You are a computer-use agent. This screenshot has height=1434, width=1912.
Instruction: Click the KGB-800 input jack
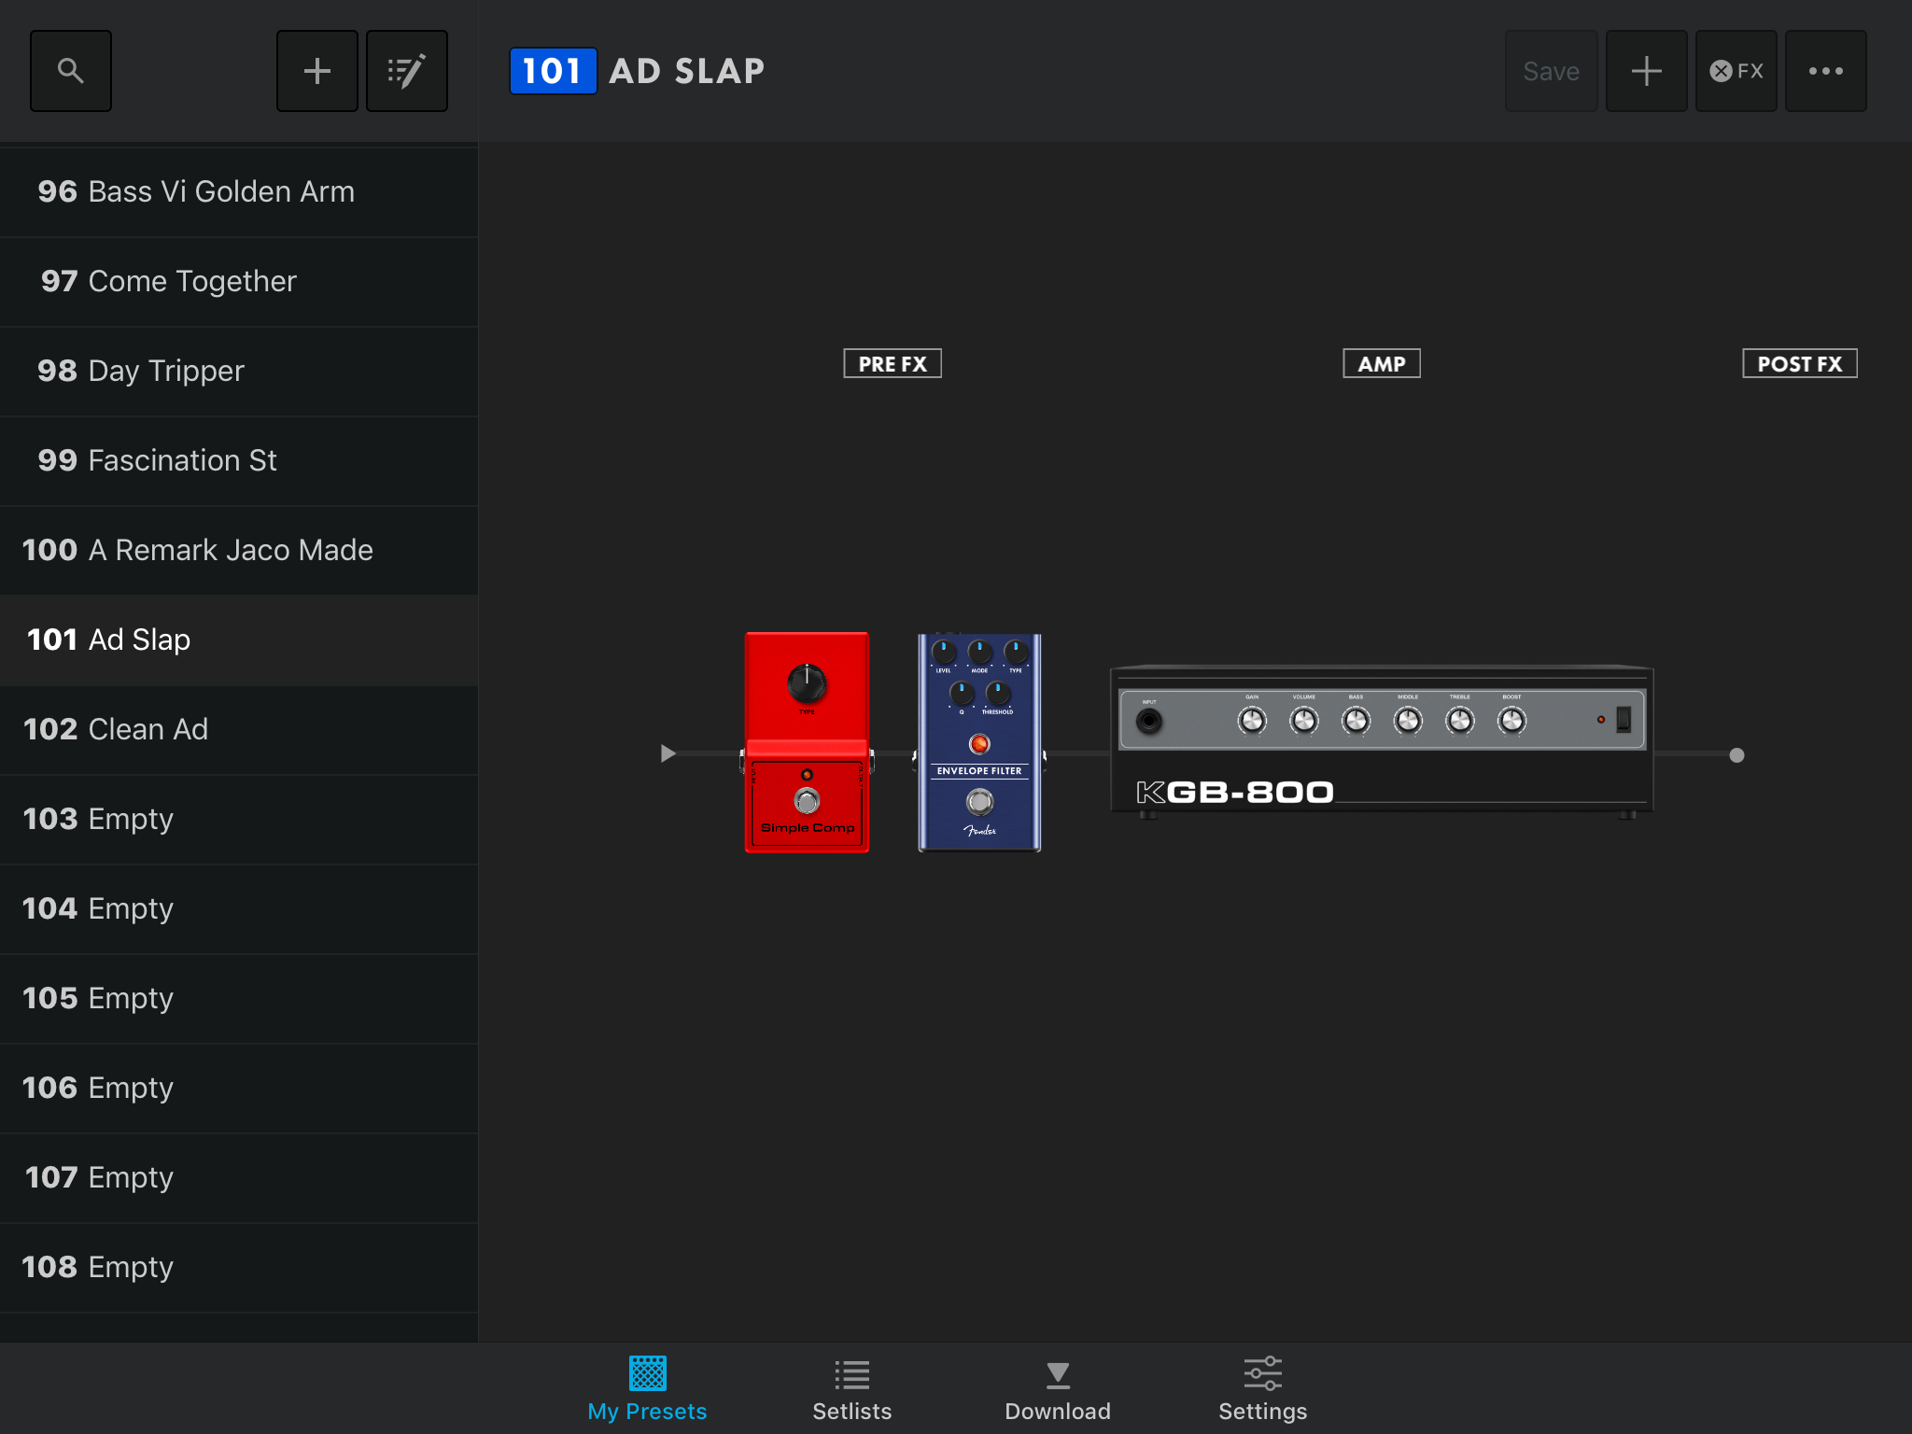(x=1149, y=721)
